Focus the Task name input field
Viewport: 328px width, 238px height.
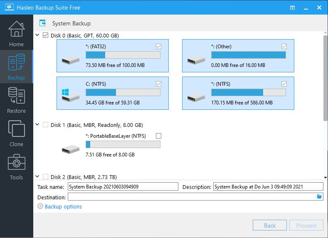[x=123, y=186]
